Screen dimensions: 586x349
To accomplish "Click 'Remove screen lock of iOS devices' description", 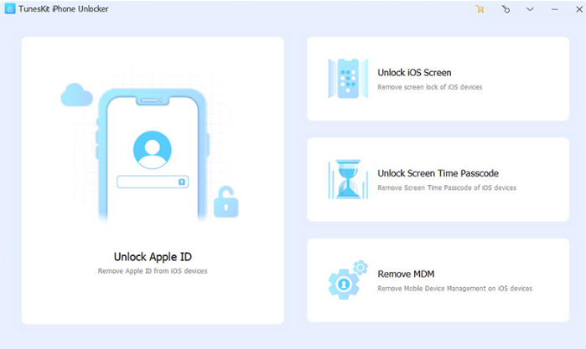I will pyautogui.click(x=429, y=87).
